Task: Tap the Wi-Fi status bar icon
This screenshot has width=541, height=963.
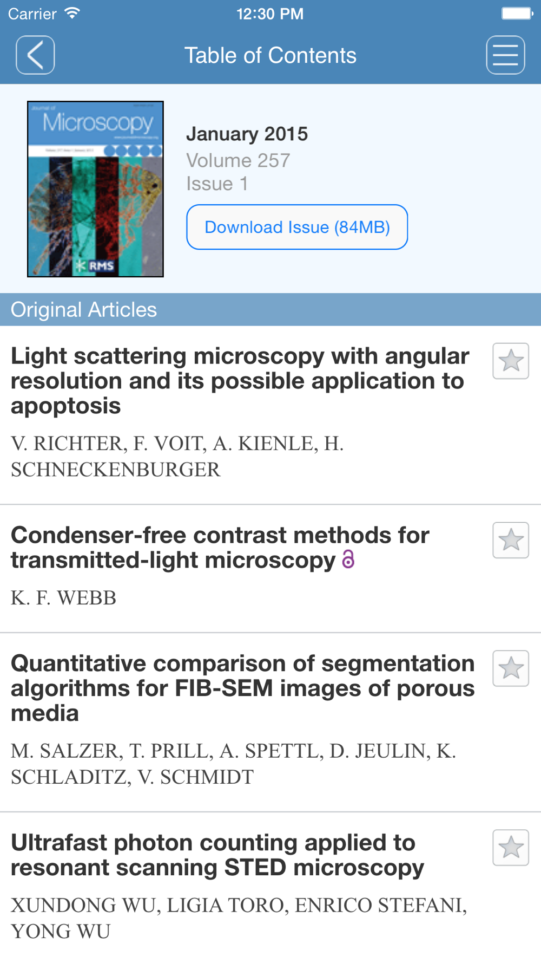Action: coord(72,14)
